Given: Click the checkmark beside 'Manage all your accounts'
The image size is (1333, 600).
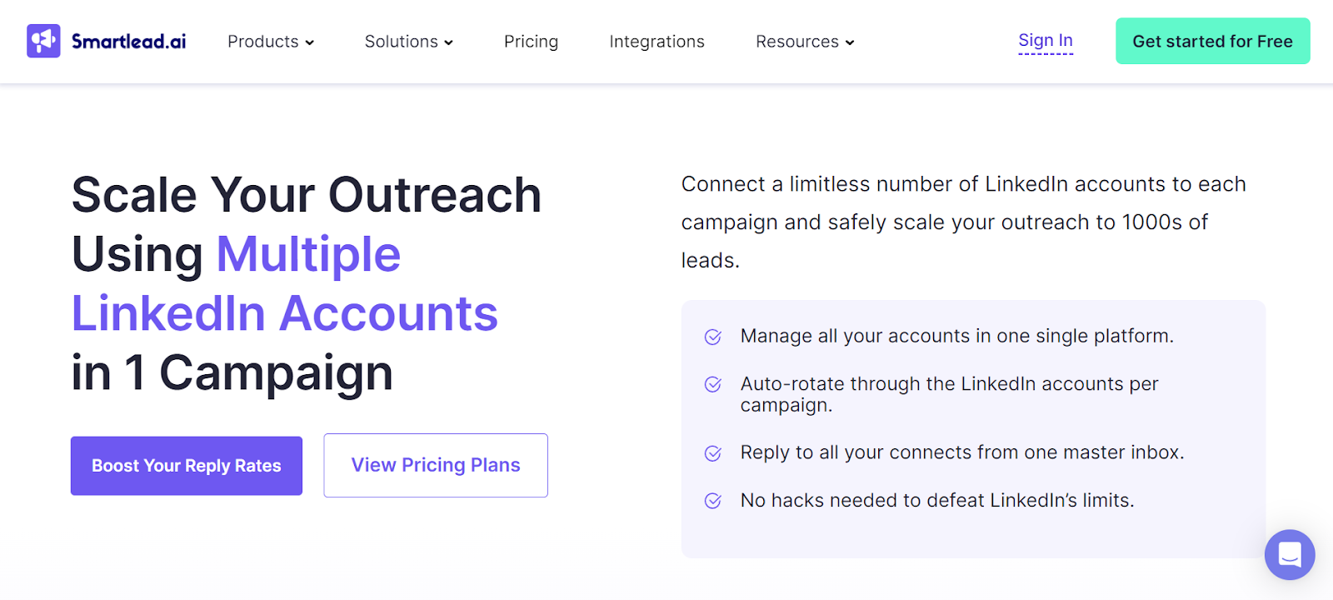Looking at the screenshot, I should tap(712, 337).
